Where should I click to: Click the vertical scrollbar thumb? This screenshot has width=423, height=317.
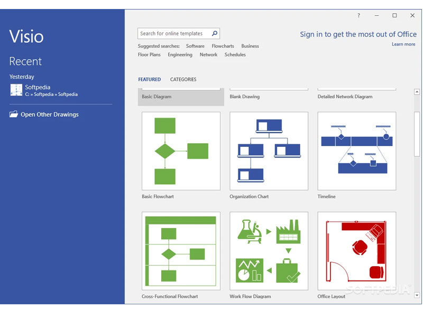pyautogui.click(x=417, y=134)
